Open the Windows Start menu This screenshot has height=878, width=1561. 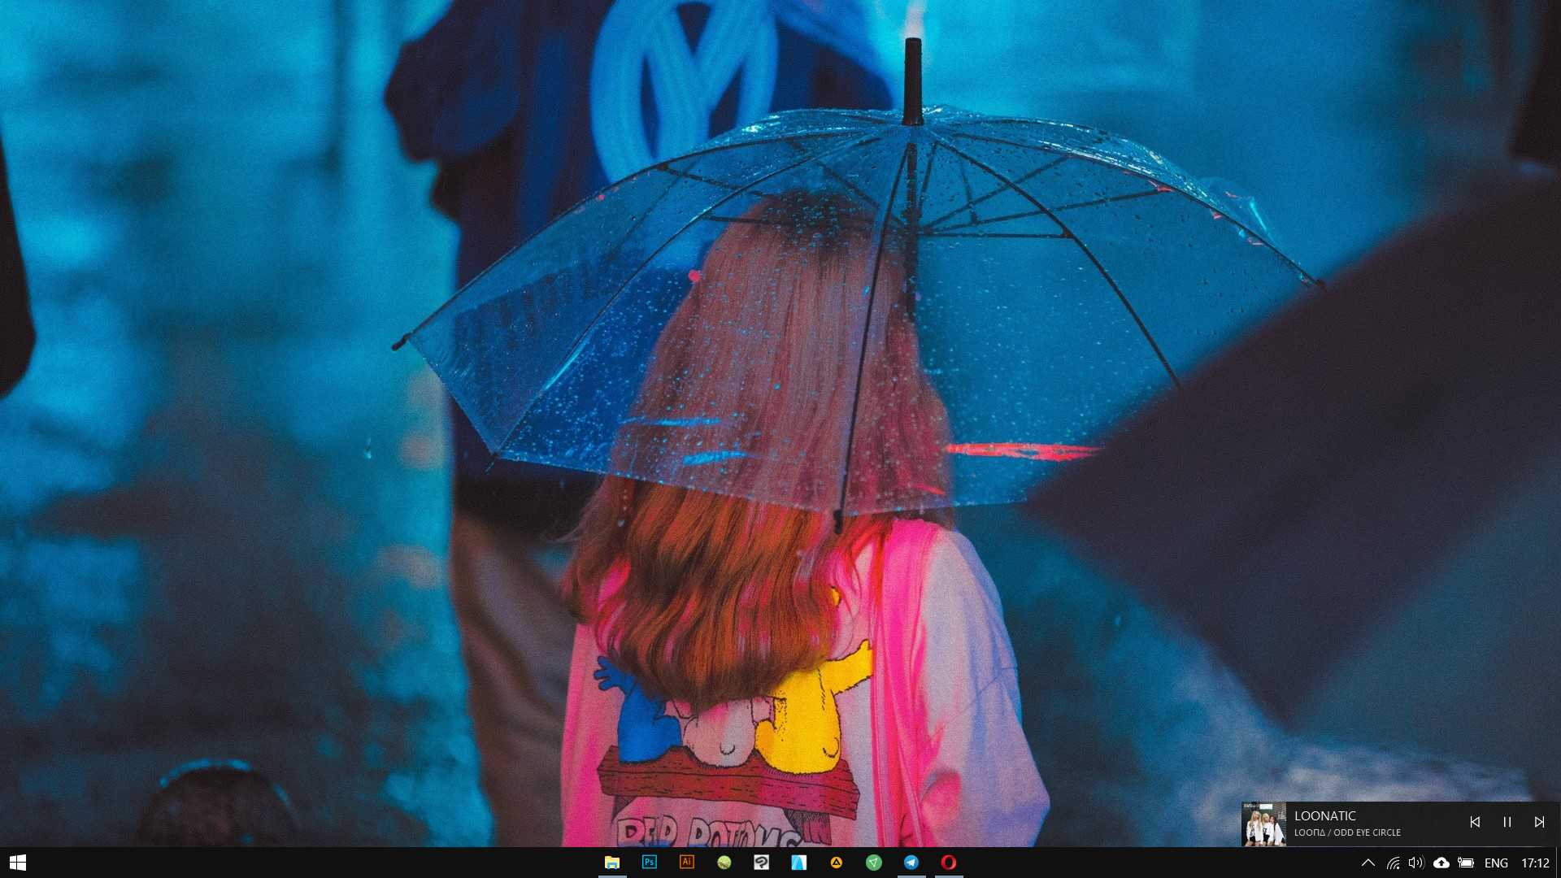[x=18, y=863]
